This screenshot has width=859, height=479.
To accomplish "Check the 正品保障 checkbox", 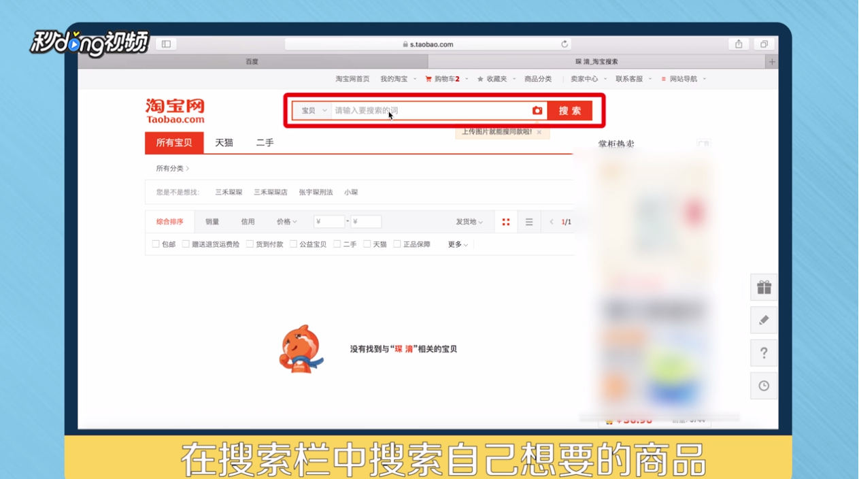I will (x=397, y=244).
